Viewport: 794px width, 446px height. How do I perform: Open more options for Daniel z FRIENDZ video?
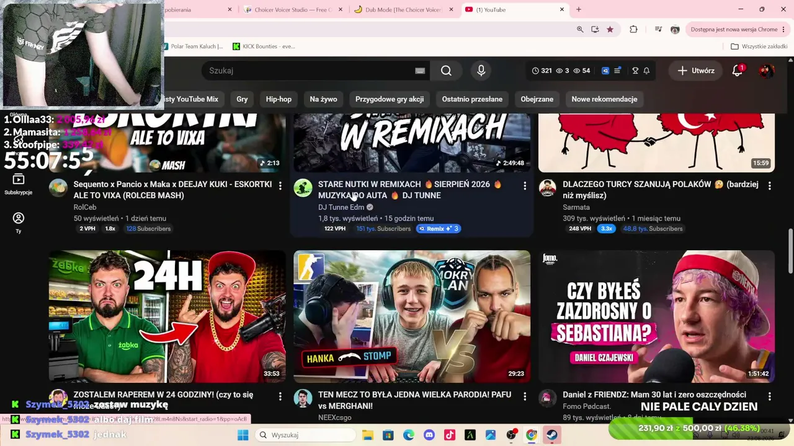tap(769, 396)
